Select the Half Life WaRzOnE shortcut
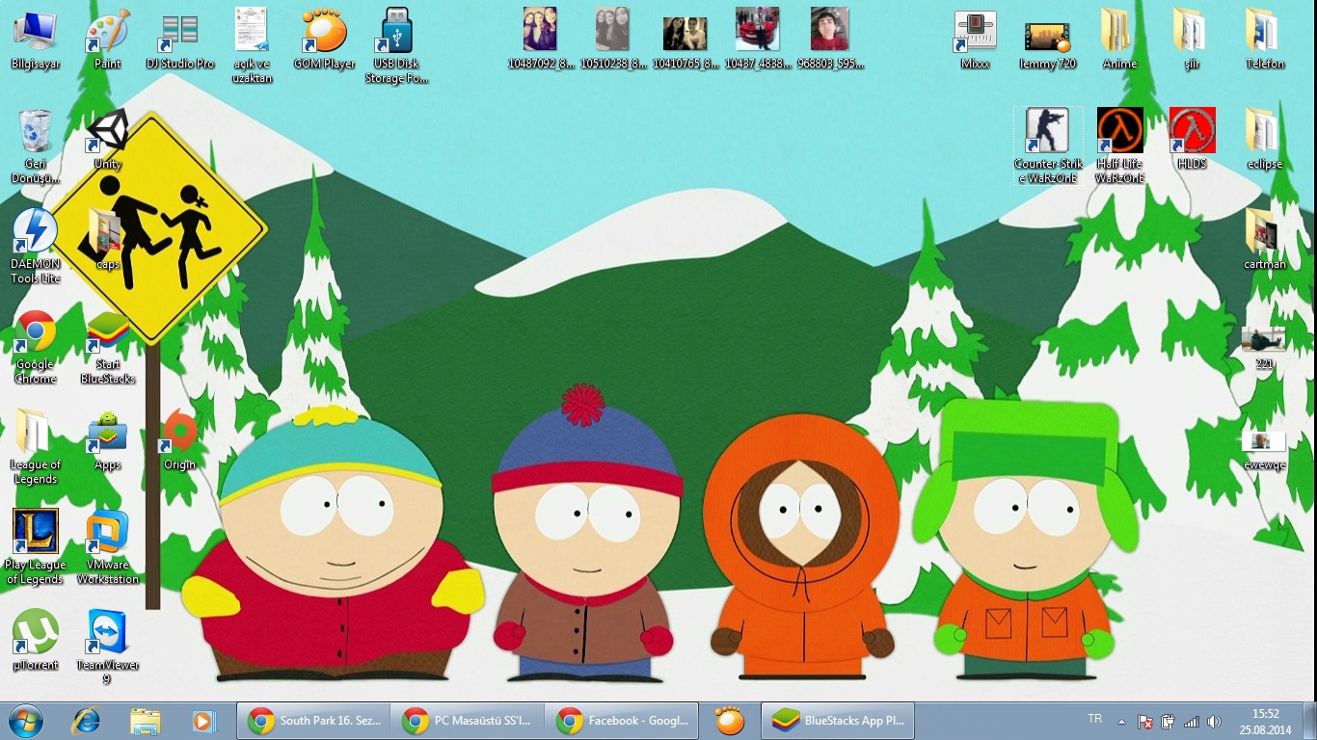This screenshot has width=1317, height=740. 1119,146
